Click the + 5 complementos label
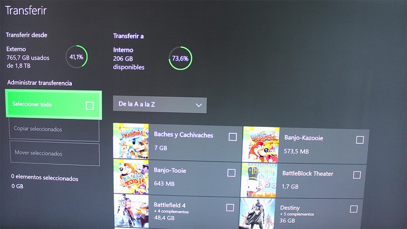407x229 pixels. click(297, 214)
